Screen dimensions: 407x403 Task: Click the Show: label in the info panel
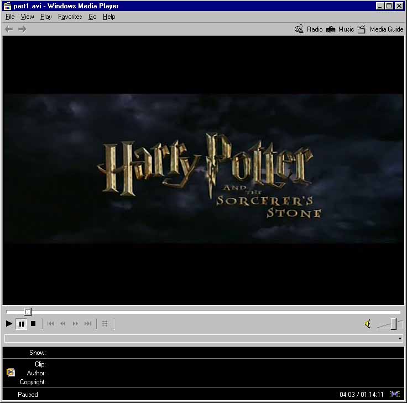(x=38, y=353)
